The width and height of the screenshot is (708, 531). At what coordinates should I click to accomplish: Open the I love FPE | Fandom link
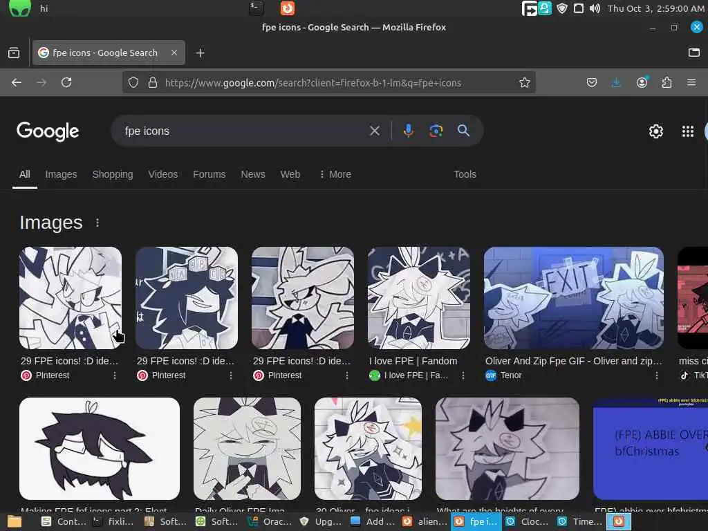pos(413,361)
